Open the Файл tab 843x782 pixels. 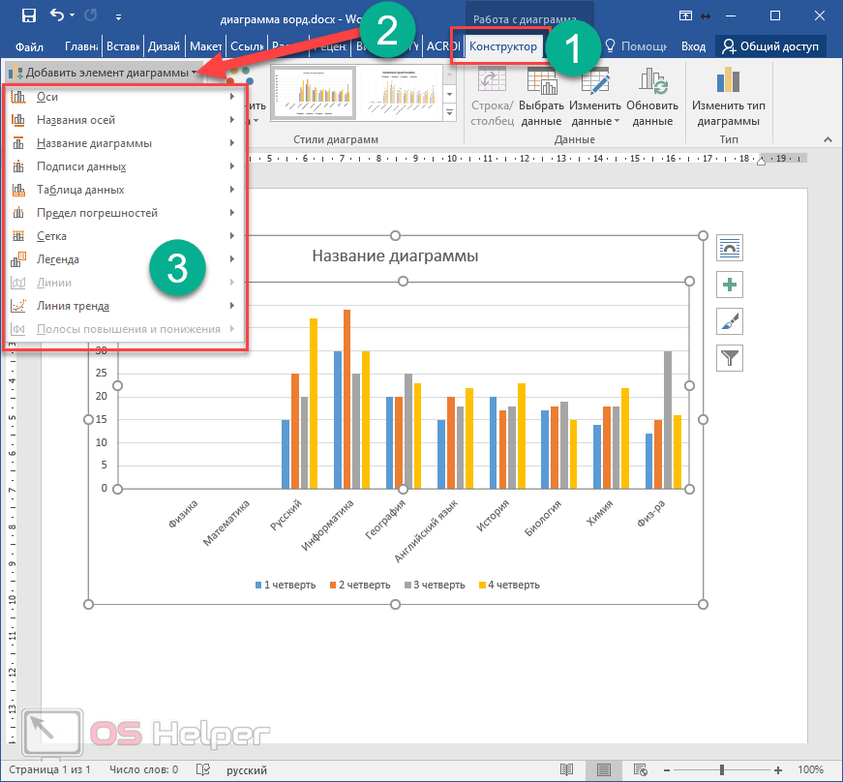tap(29, 45)
